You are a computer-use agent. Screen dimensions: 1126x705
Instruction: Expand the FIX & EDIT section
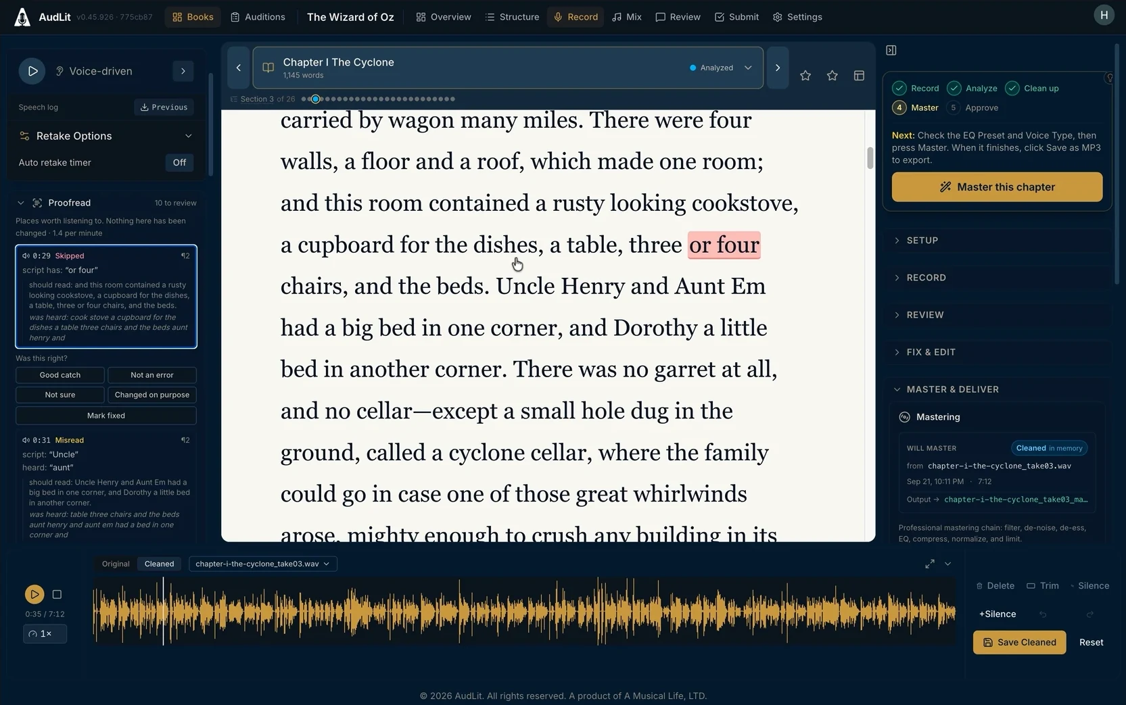click(x=998, y=351)
